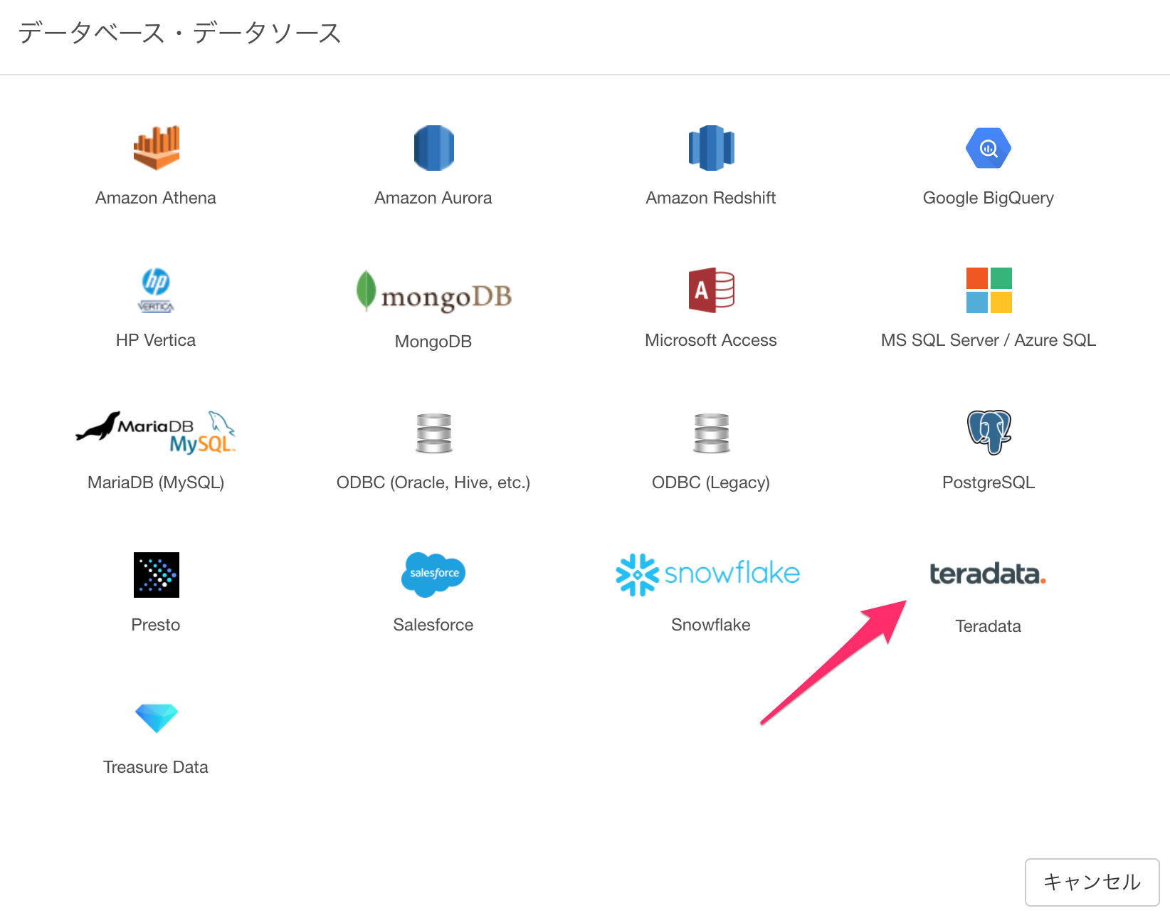Click the Amazon Redshift label
This screenshot has width=1170, height=918.
click(711, 198)
